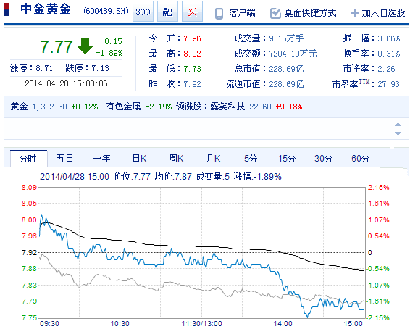Switch to the 15分 chart tab
This screenshot has height=329, width=410.
287,159
